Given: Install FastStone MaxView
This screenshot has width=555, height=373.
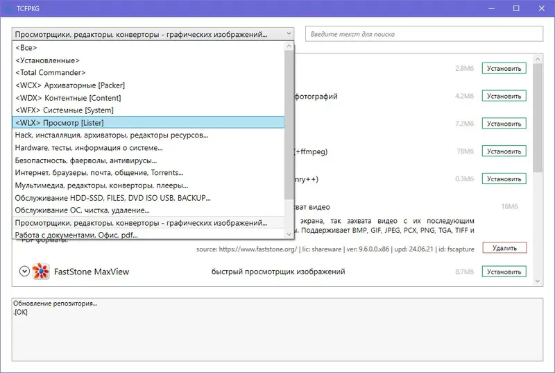Looking at the screenshot, I should (x=504, y=272).
